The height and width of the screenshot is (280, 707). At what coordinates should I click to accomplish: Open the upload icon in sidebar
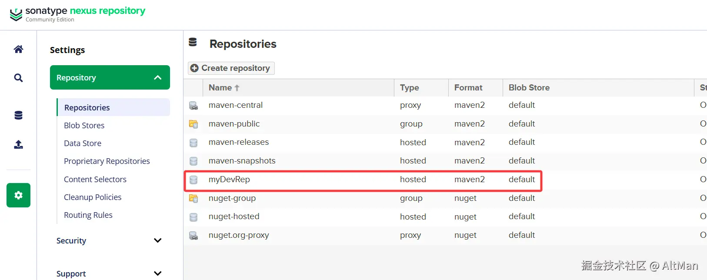pyautogui.click(x=18, y=144)
